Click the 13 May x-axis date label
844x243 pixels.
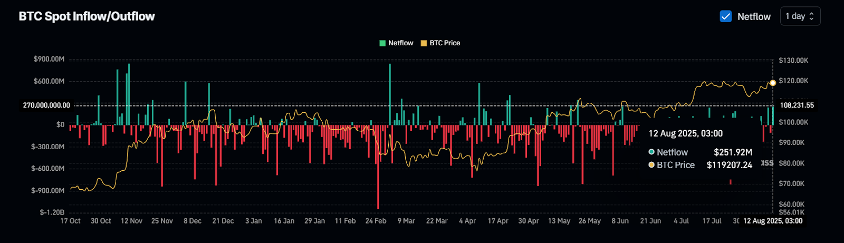point(559,221)
